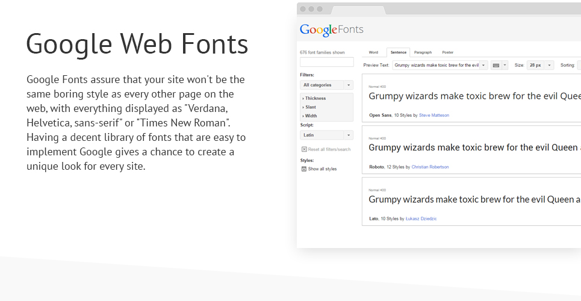Click Show all styles link

[x=322, y=169]
